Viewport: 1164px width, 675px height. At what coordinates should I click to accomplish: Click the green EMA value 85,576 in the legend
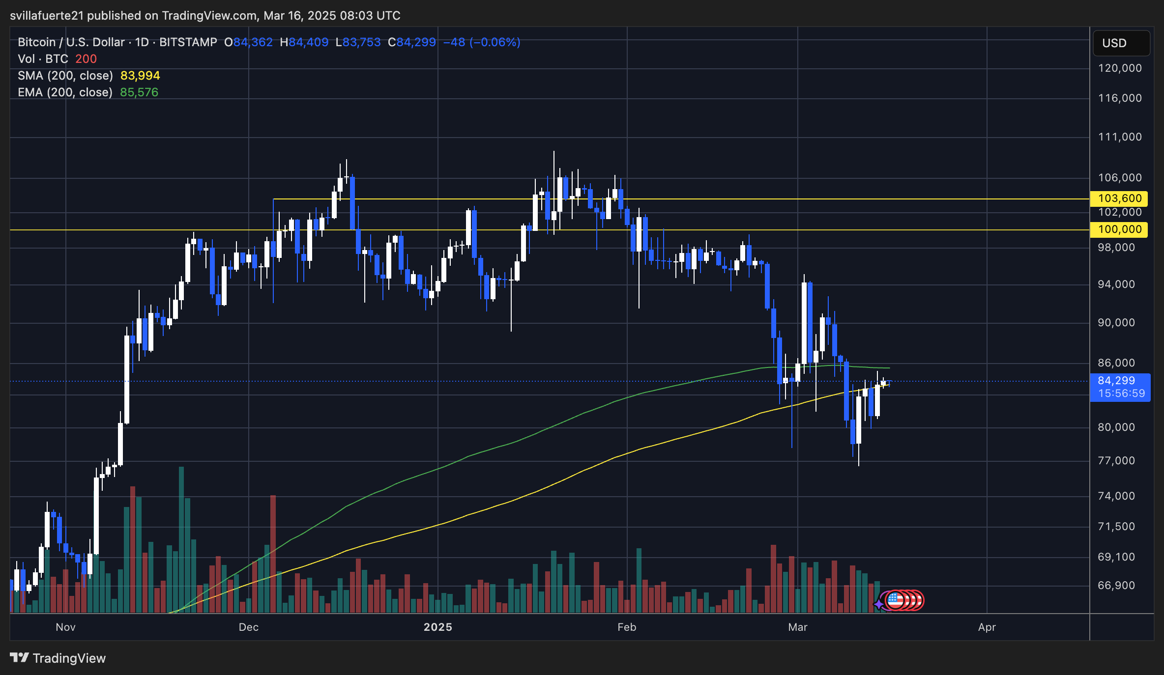(x=140, y=92)
